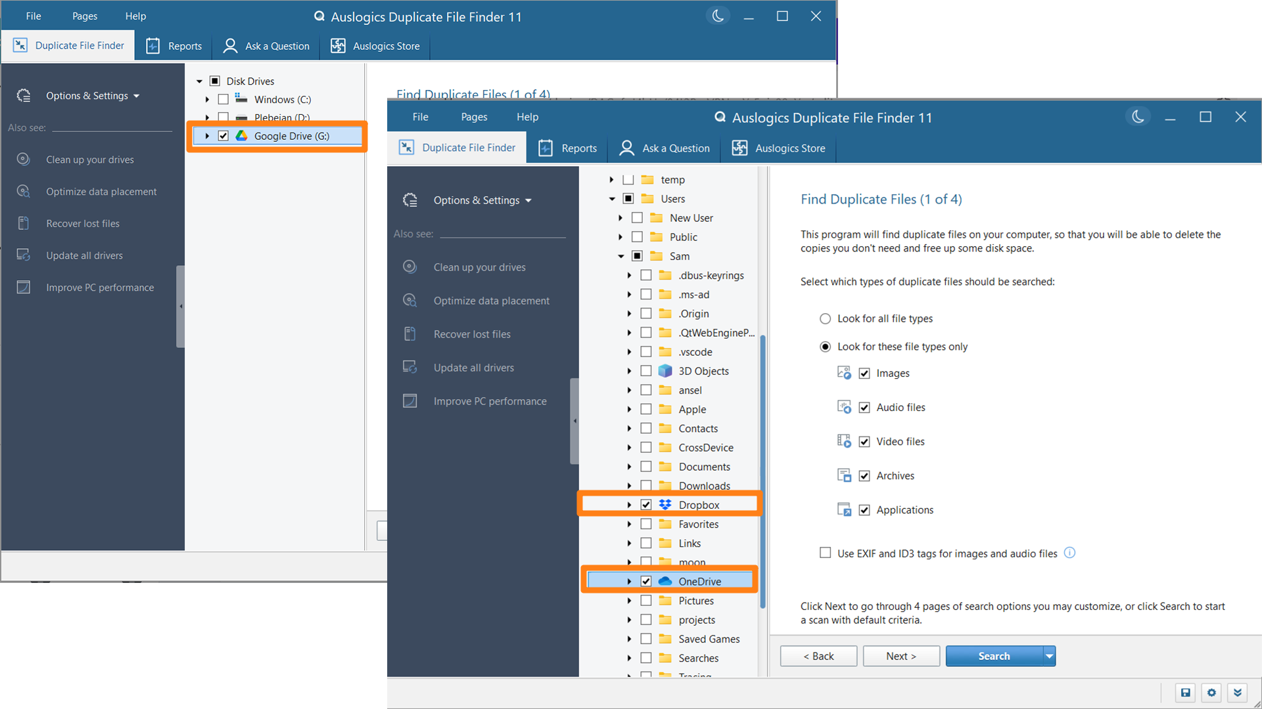Image resolution: width=1262 pixels, height=709 pixels.
Task: Open settings gear icon in bottom status bar
Action: pos(1211,693)
